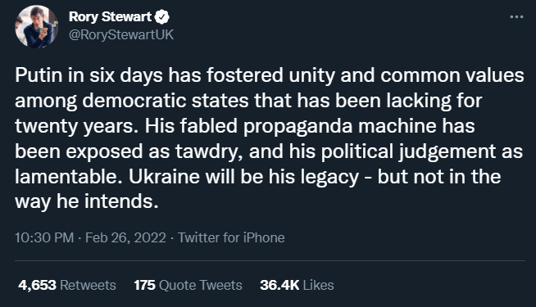Click the 36.4K likes count number
Image resolution: width=536 pixels, height=307 pixels.
(x=279, y=285)
